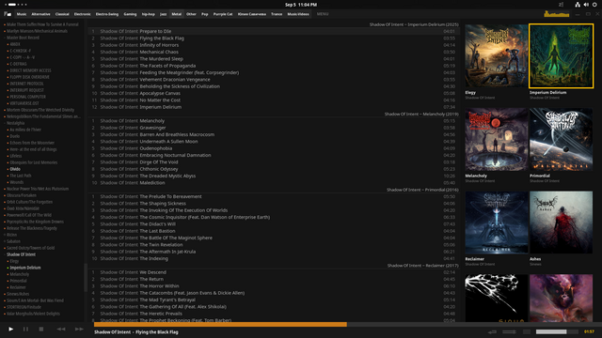The image size is (602, 338).
Task: Select the active Metal playlist tab
Action: [x=176, y=14]
